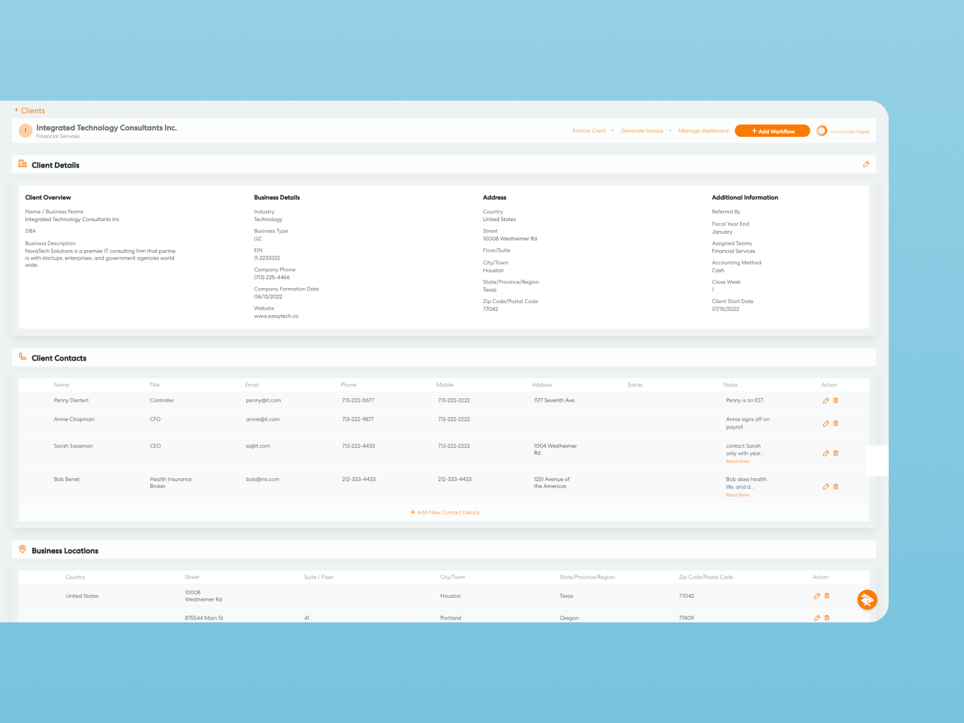
Task: Expand Read More on Sarah's note
Action: tap(737, 462)
